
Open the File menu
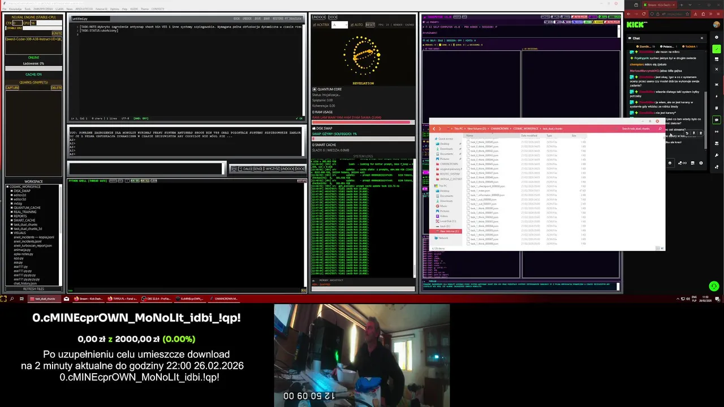(x=4, y=9)
